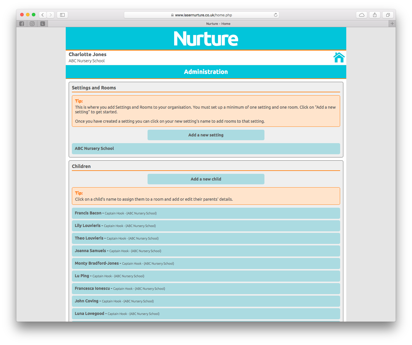Screen dimensions: 412x345
Task: Open the ABC Nursery School setting
Action: pos(206,148)
